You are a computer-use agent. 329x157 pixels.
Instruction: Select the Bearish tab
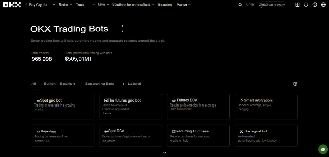click(67, 83)
